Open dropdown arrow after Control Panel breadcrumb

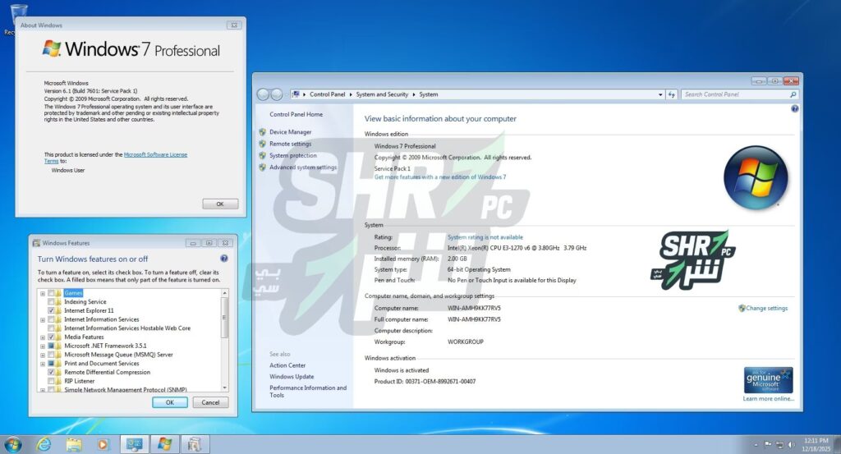pyautogui.click(x=351, y=94)
